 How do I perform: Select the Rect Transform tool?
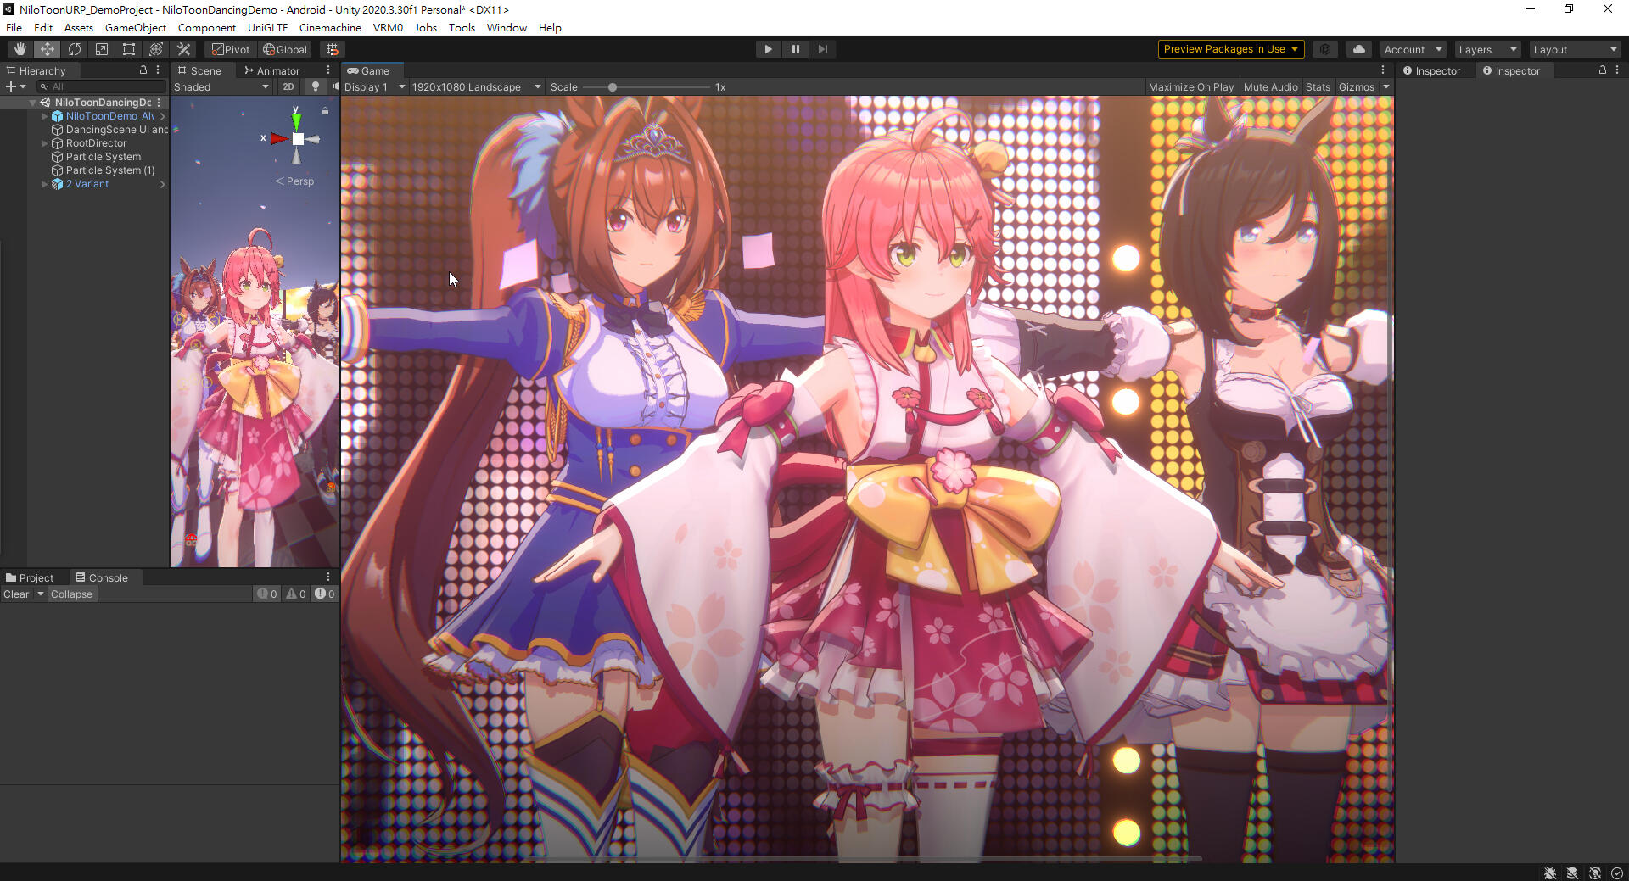point(129,49)
